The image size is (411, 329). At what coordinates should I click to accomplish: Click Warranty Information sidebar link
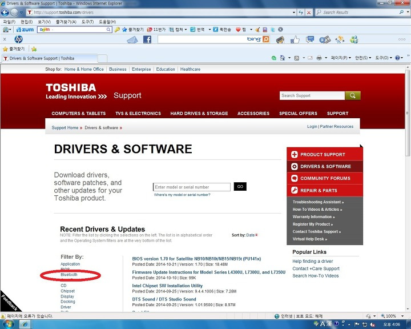(313, 217)
